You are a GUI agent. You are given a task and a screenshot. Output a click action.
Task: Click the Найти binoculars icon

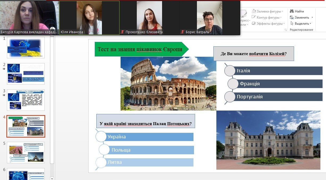[292, 11]
